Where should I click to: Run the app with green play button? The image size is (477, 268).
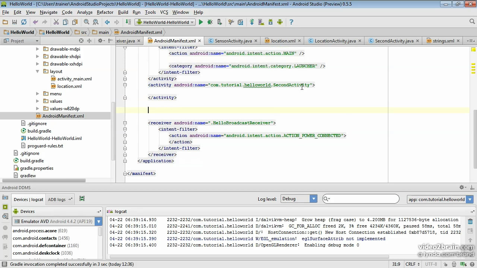coord(201,22)
